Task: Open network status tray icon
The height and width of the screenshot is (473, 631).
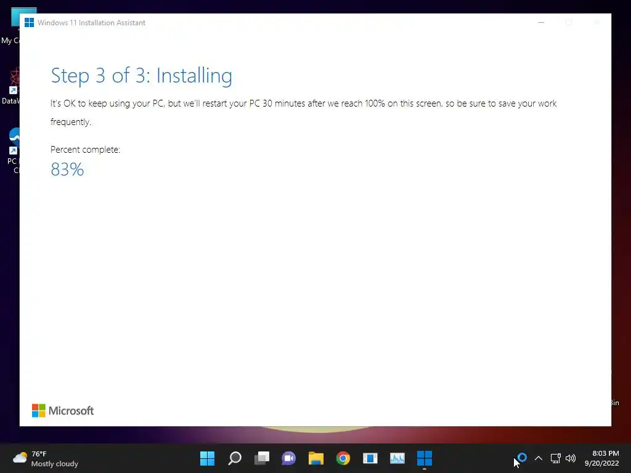Action: [555, 458]
